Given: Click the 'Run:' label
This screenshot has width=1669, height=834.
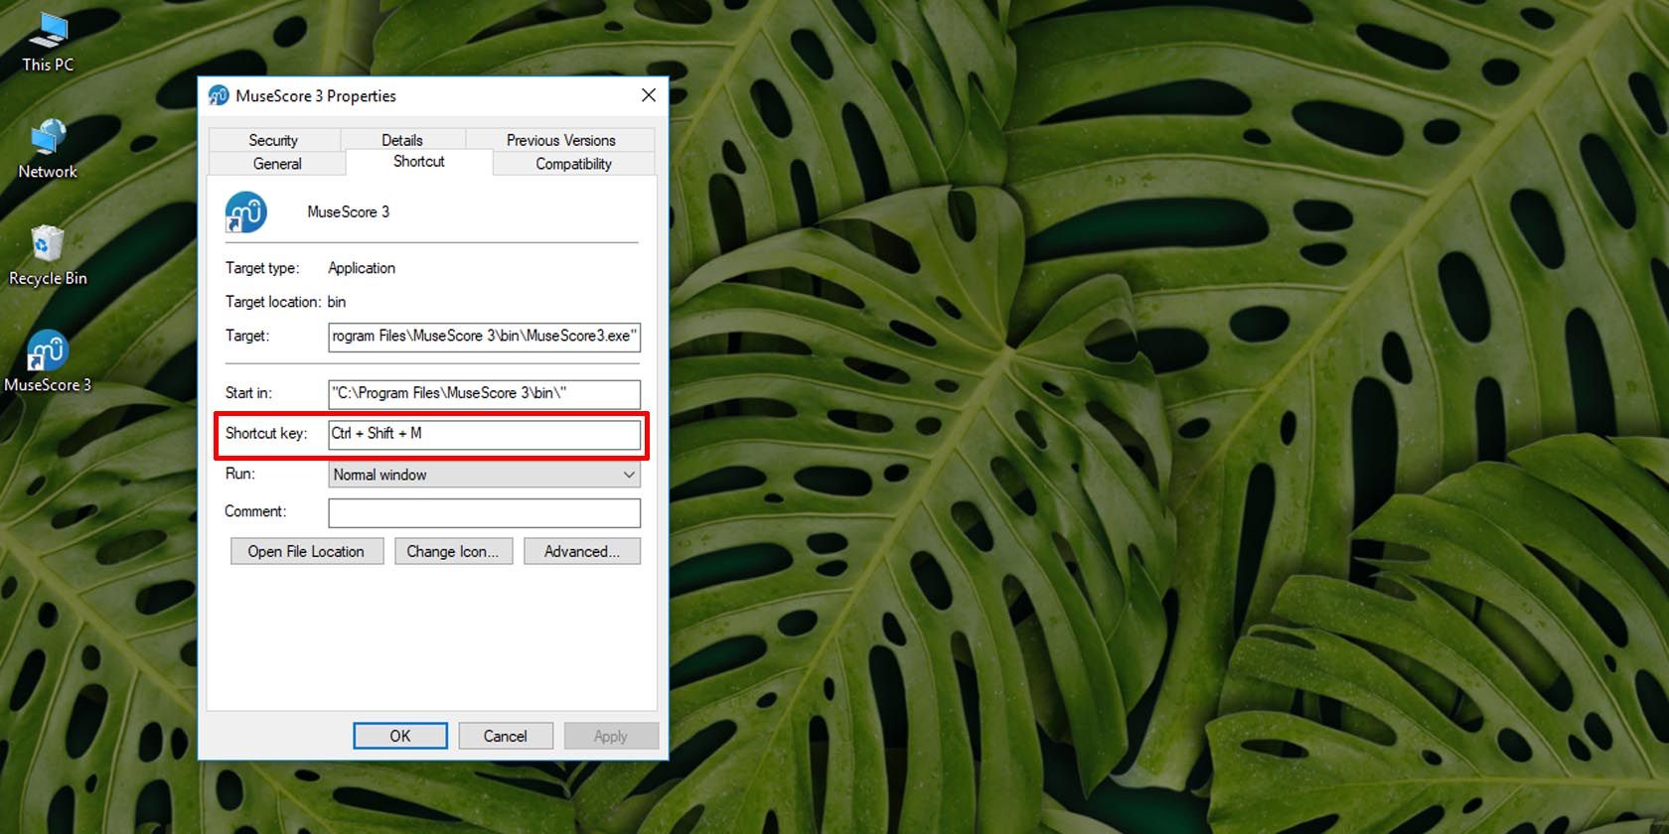Looking at the screenshot, I should pos(240,474).
